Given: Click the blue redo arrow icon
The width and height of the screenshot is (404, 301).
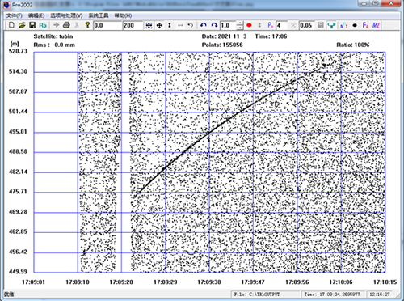Looking at the screenshot, I should click(214, 25).
